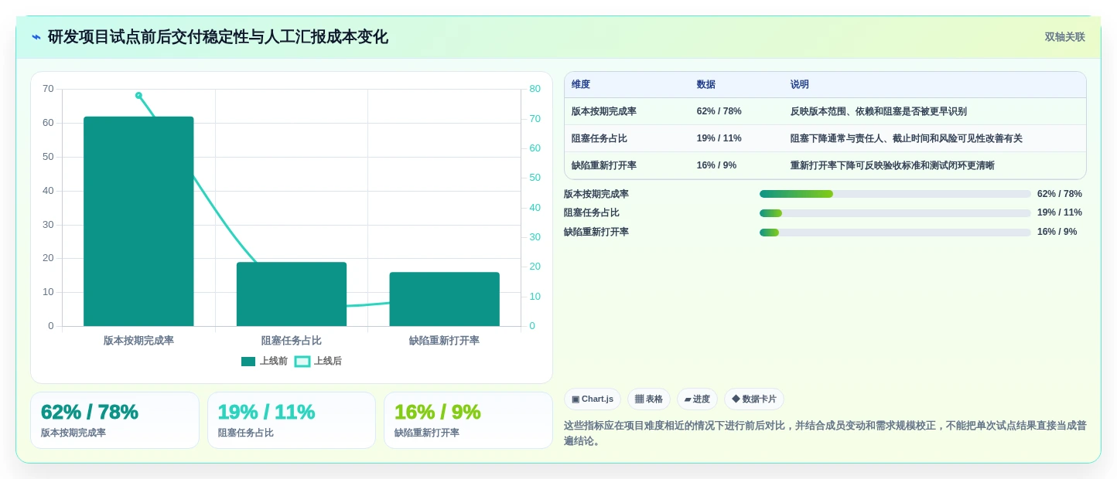Viewport: 1117px width, 479px height.
Task: Open the 62% / 78% data card
Action: [114, 420]
